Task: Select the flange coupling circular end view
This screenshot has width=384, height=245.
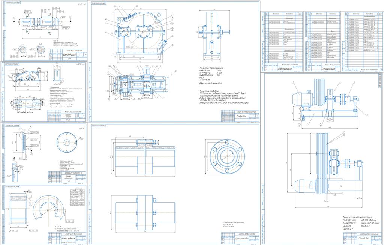Action: 228,157
